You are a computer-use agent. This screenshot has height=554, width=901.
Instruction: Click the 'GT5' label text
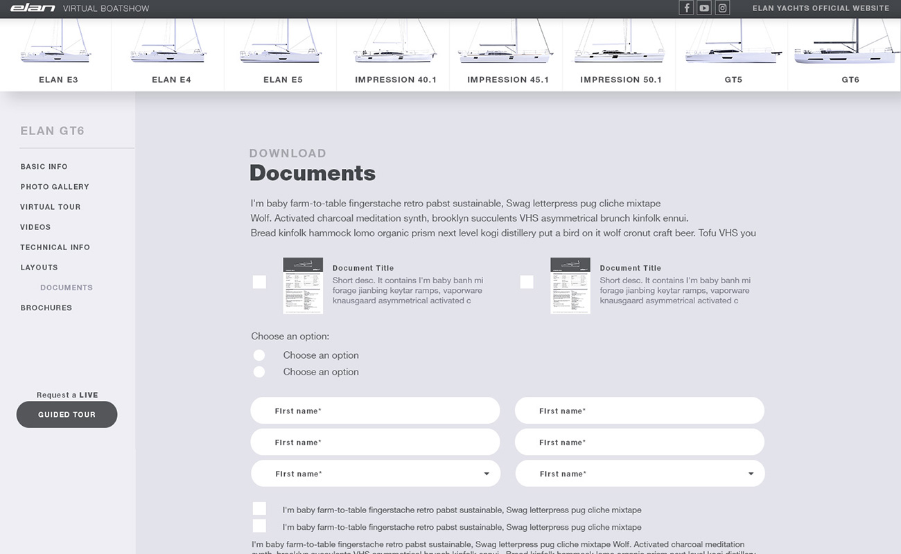point(733,80)
